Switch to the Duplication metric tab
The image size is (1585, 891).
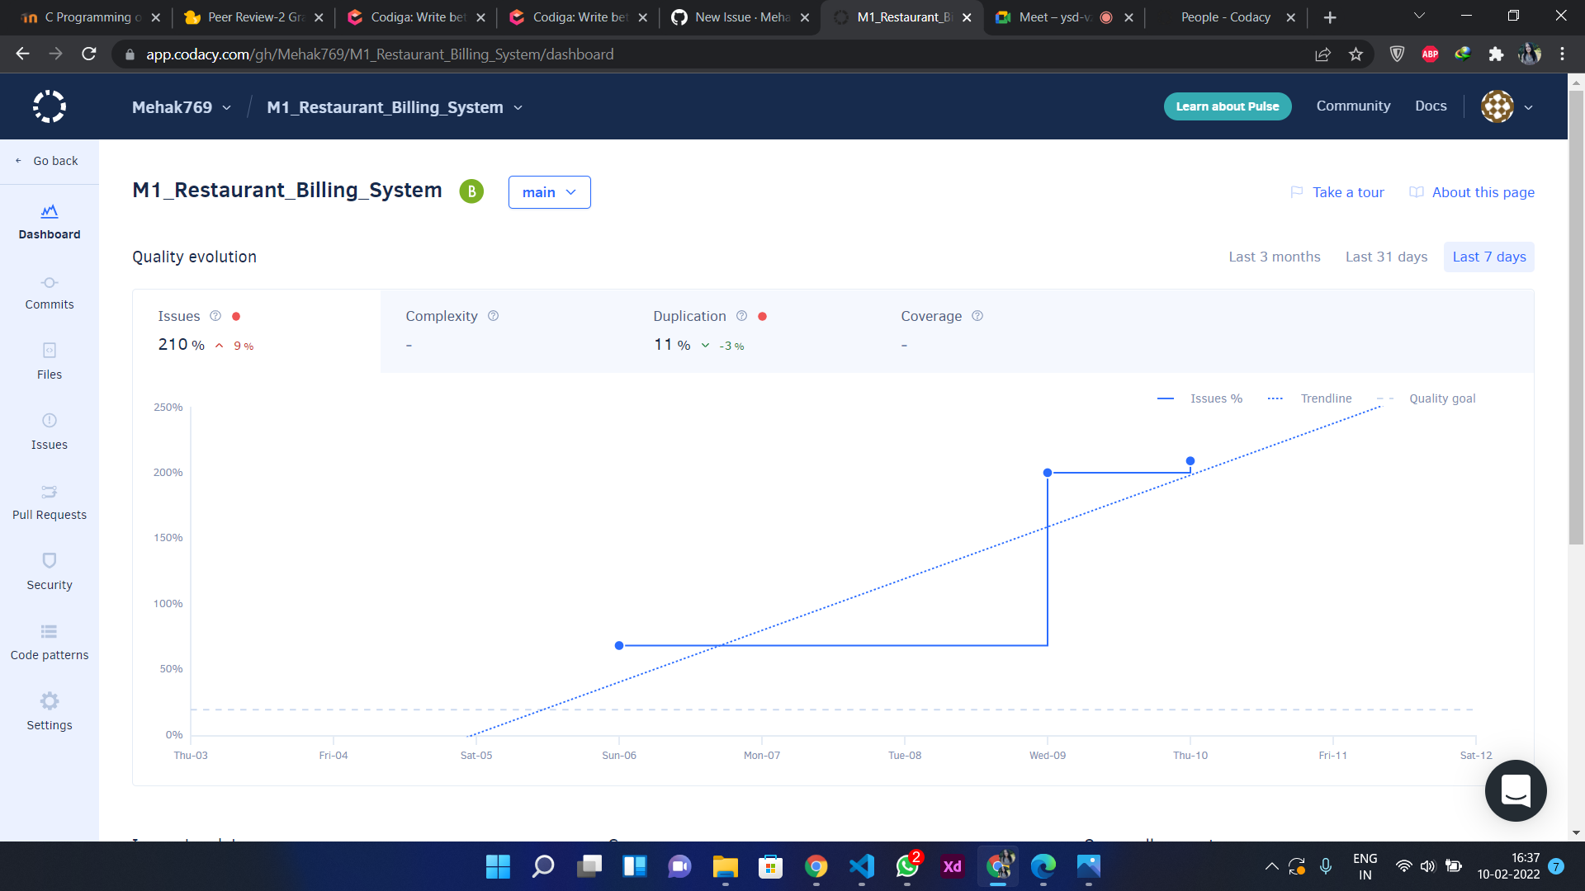tap(690, 316)
